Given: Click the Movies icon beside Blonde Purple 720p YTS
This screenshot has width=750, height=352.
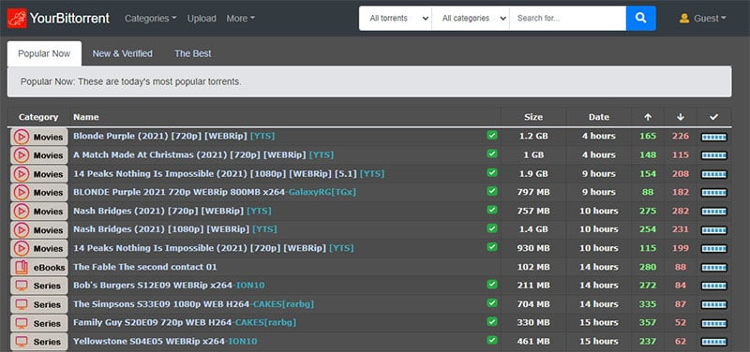Looking at the screenshot, I should click(x=21, y=137).
